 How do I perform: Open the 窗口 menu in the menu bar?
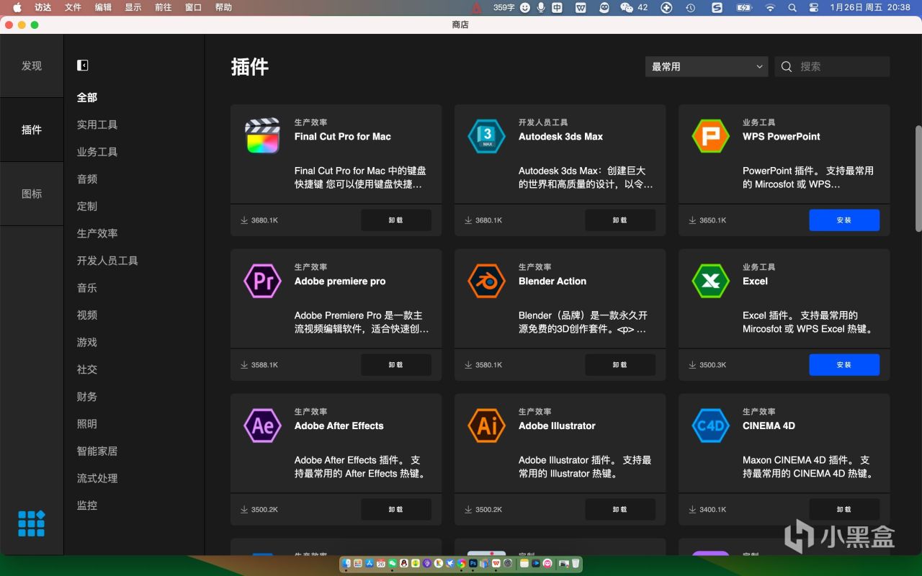[193, 7]
